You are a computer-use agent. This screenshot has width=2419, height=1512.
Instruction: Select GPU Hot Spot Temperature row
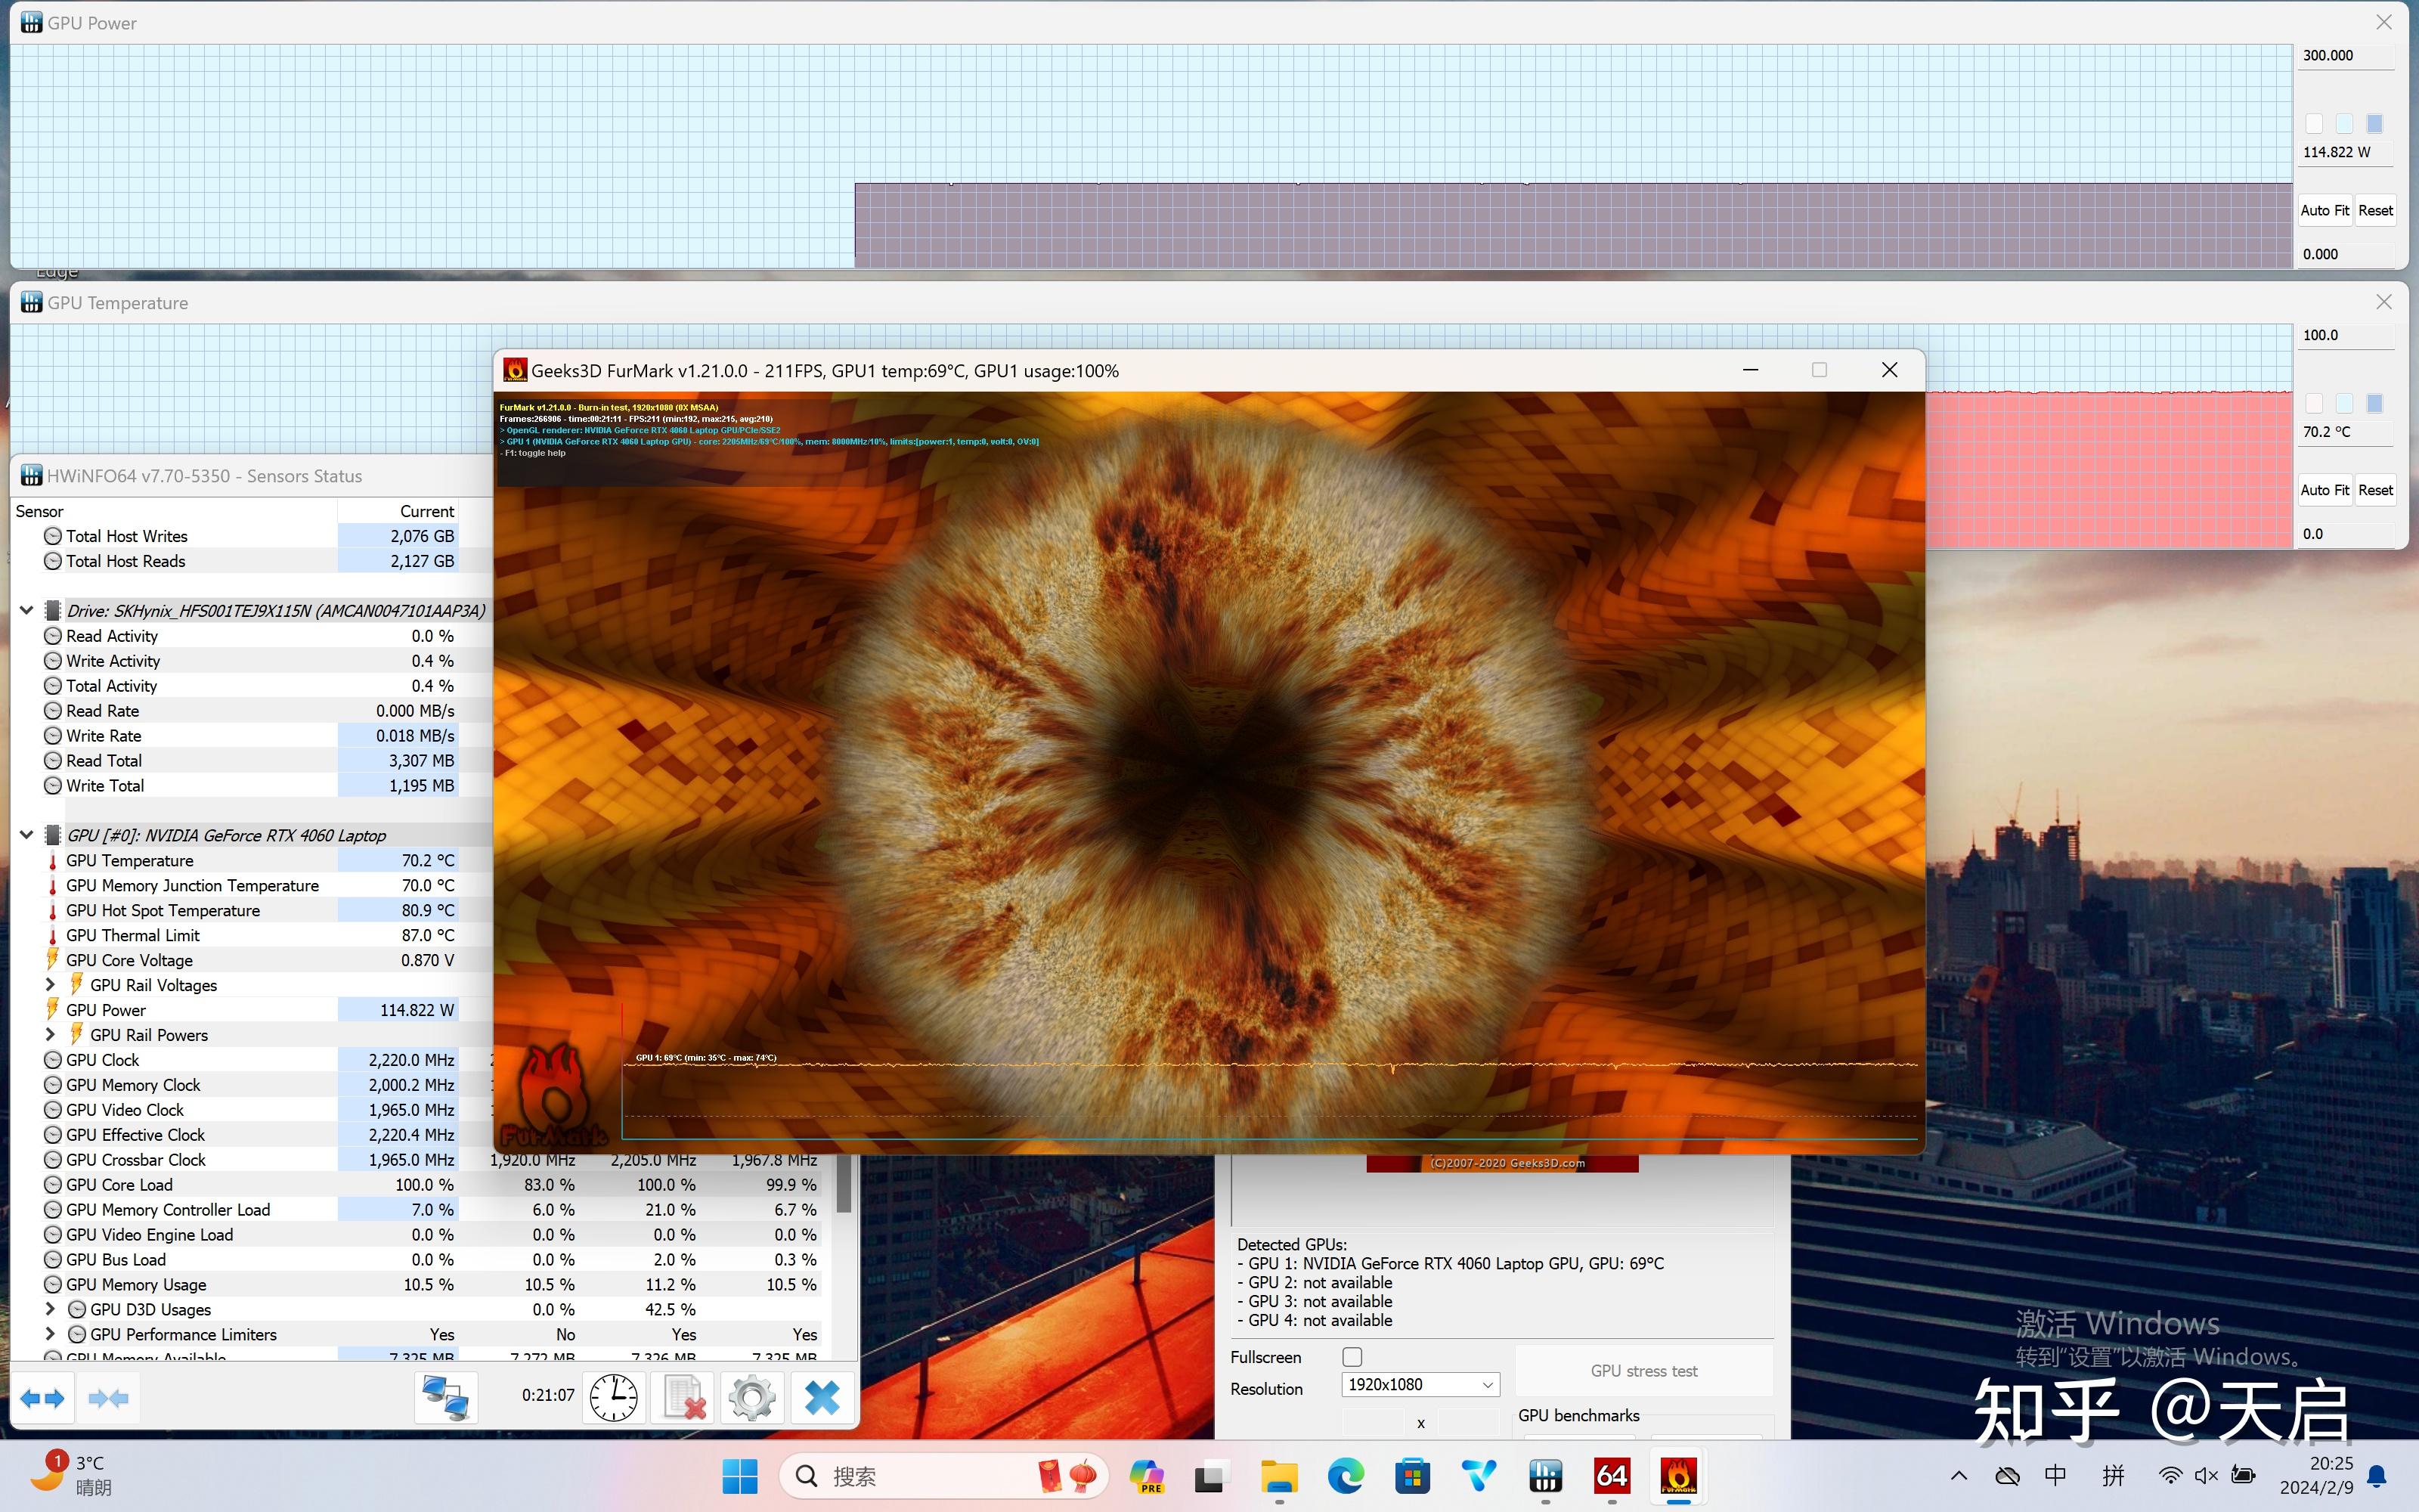pyautogui.click(x=250, y=910)
